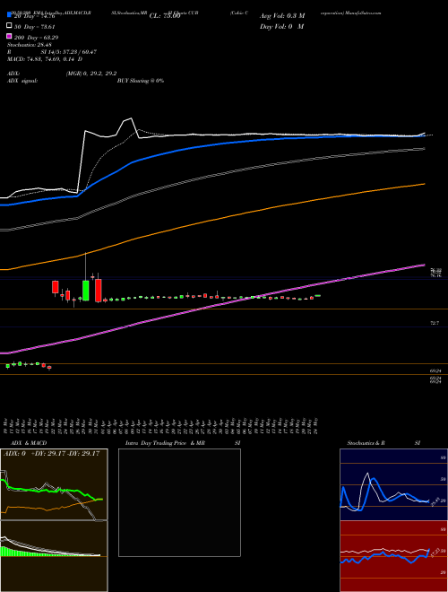Click the tall green candlestick on the chart
Image resolution: width=448 pixels, height=592 pixels.
(86, 291)
